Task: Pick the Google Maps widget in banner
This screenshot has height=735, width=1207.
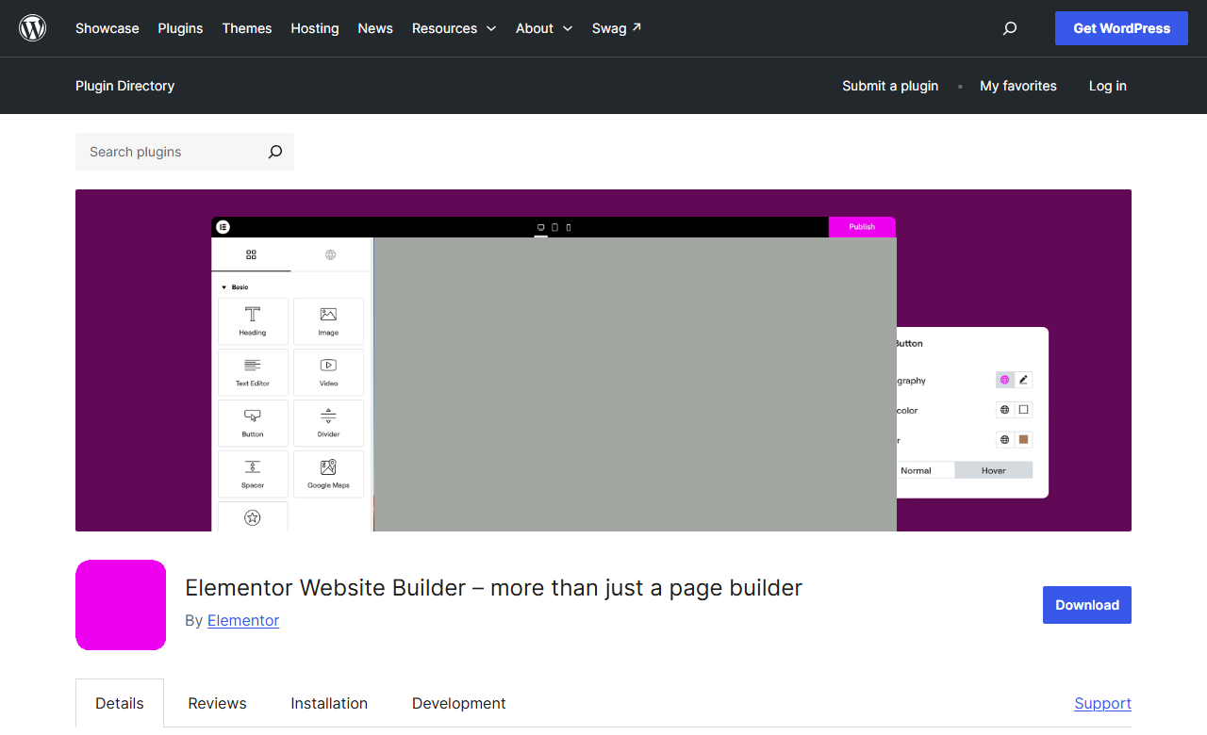Action: [328, 474]
